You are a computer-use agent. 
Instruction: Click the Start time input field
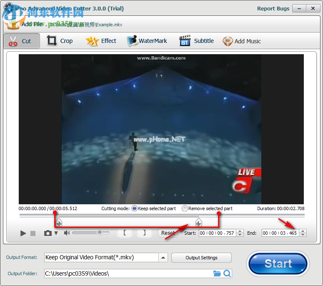click(x=217, y=233)
